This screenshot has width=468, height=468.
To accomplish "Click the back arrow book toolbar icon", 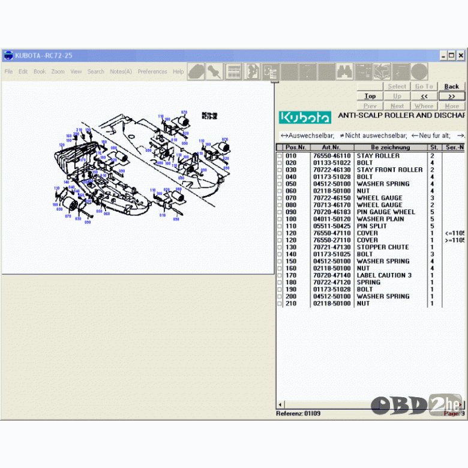I will coord(382,71).
